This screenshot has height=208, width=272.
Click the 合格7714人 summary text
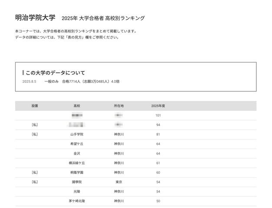pyautogui.click(x=72, y=81)
